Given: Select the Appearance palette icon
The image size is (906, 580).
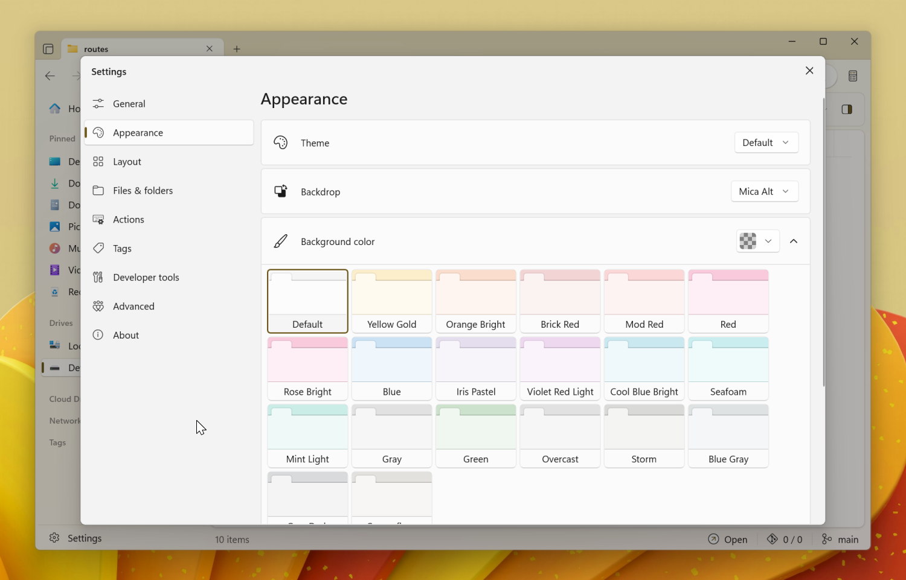Looking at the screenshot, I should click(98, 132).
